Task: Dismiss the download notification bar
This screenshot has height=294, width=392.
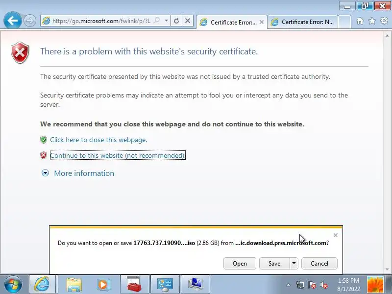Action: [336, 235]
